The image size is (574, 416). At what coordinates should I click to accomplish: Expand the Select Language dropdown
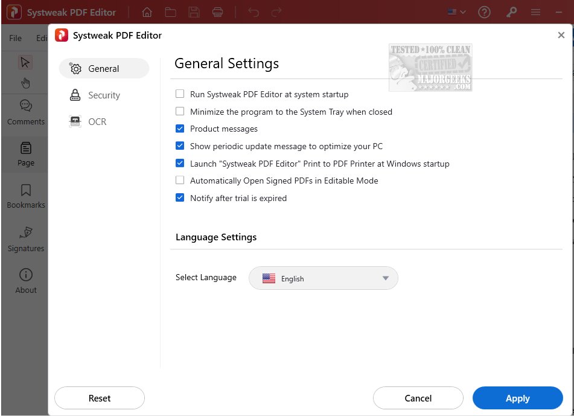324,278
